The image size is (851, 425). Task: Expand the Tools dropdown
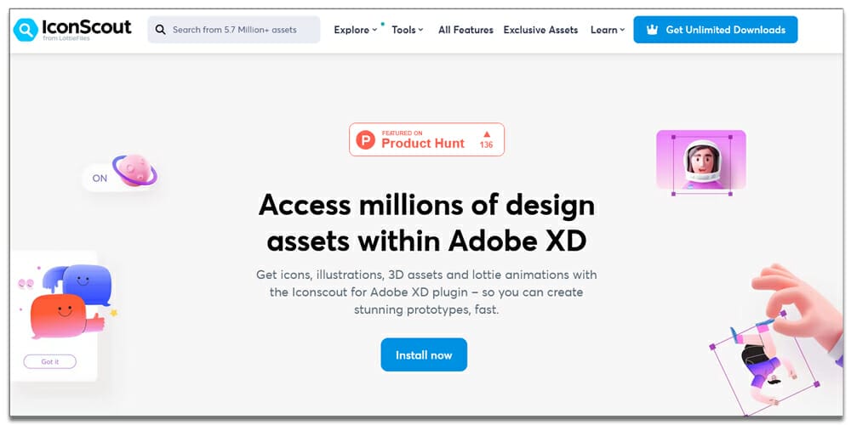[x=408, y=30]
